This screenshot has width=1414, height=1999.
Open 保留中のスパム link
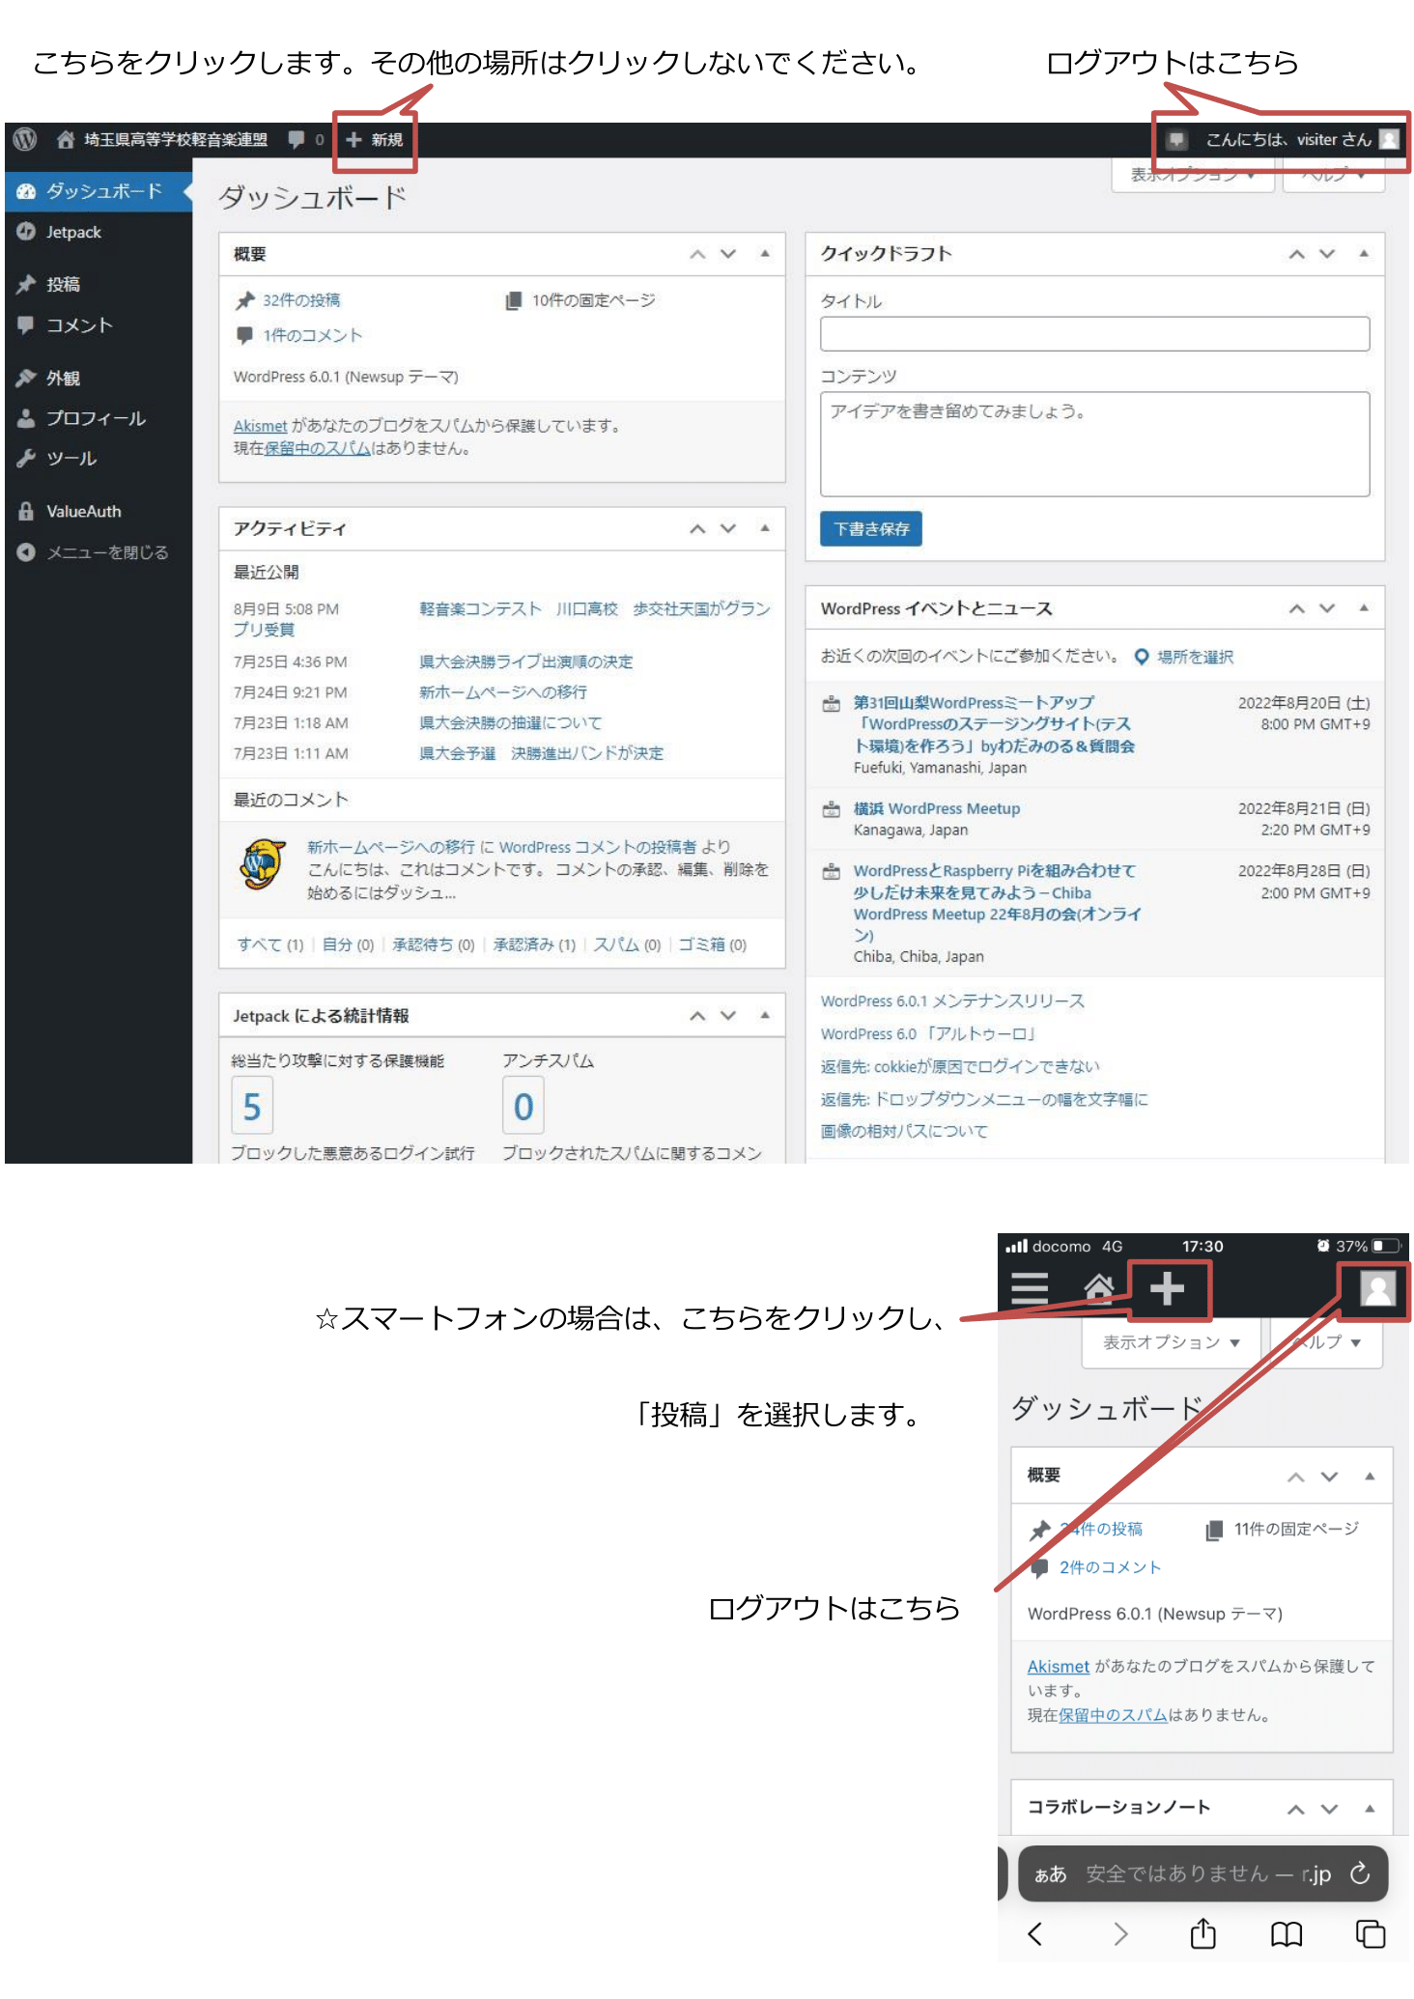(318, 448)
